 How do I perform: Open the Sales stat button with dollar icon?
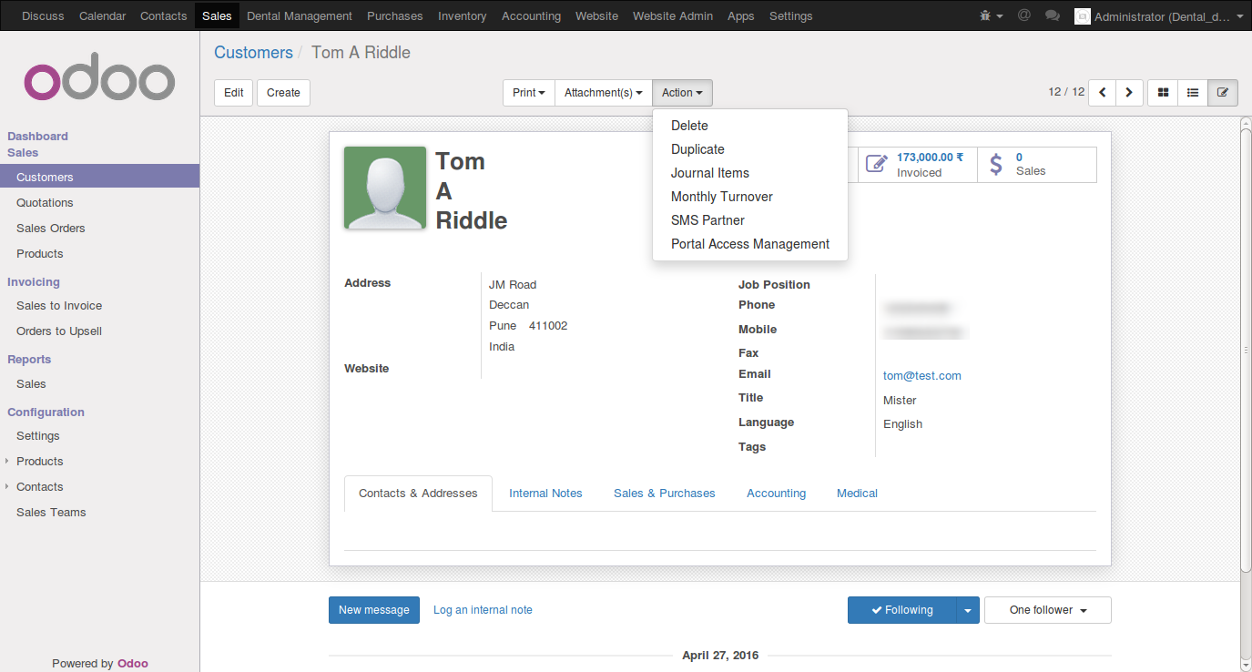click(1037, 165)
